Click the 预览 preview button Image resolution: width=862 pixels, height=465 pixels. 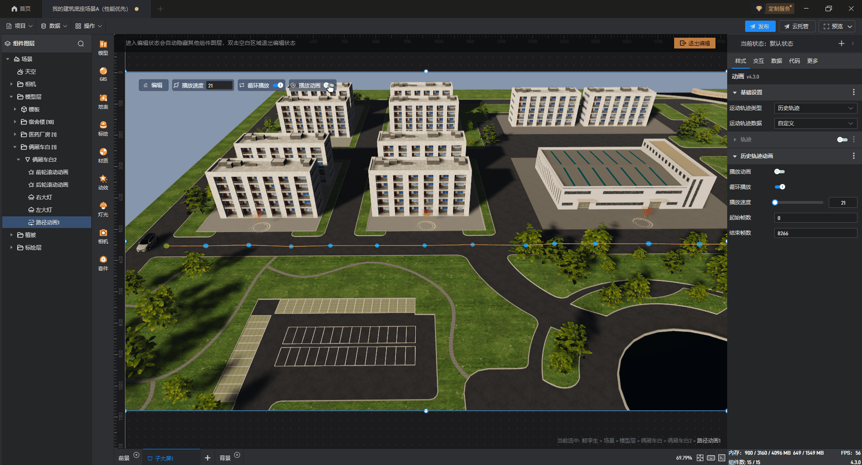[833, 26]
